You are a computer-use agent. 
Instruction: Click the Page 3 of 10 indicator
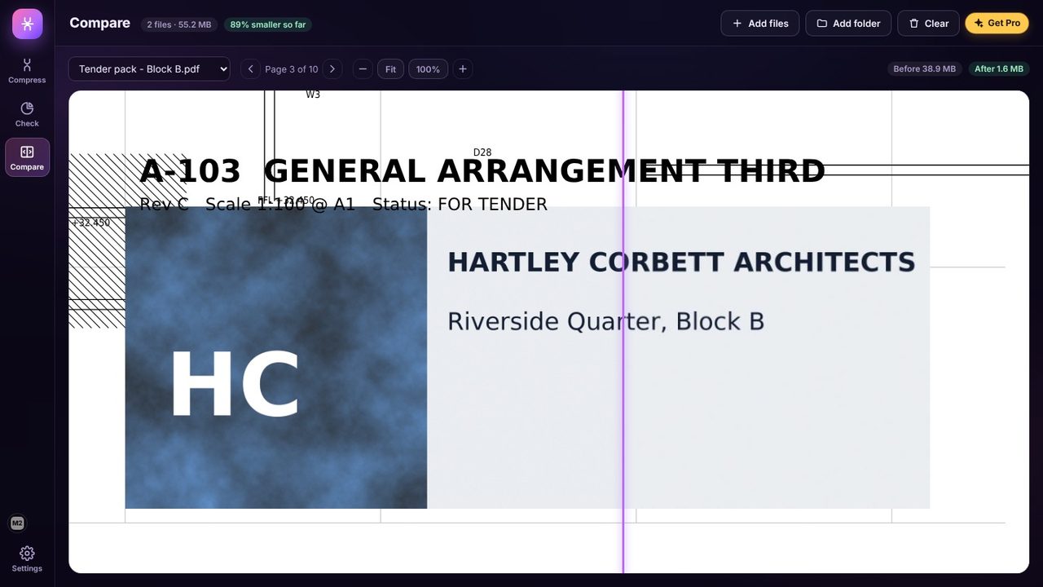coord(292,69)
